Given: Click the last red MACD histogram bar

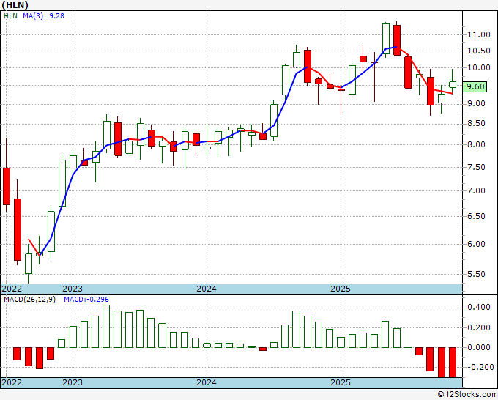Looking at the screenshot, I should pos(453,363).
